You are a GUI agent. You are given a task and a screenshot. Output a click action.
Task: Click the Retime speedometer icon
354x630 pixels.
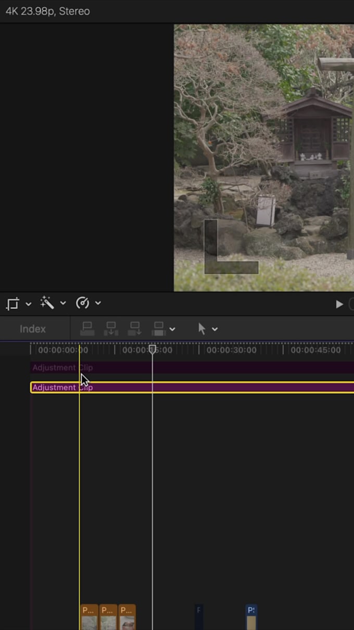click(x=82, y=303)
